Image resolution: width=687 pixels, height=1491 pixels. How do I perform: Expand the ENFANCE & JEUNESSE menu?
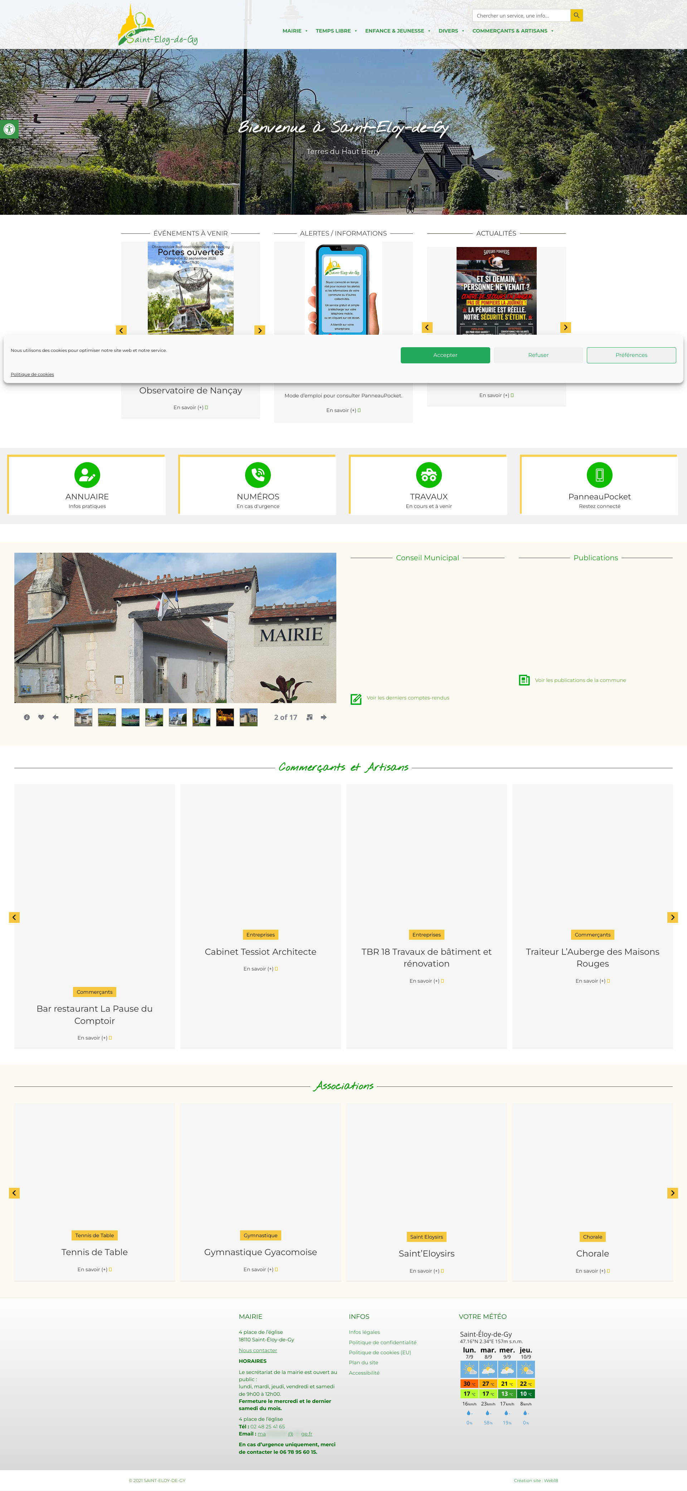398,31
